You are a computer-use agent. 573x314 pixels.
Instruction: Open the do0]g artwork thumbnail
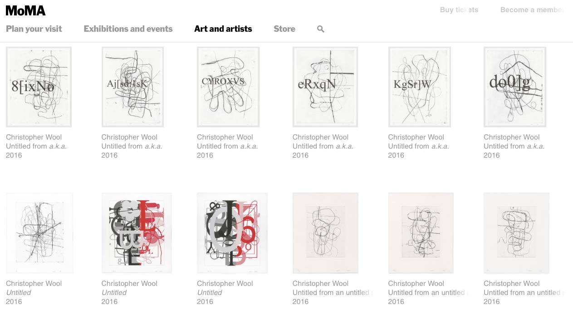515,87
